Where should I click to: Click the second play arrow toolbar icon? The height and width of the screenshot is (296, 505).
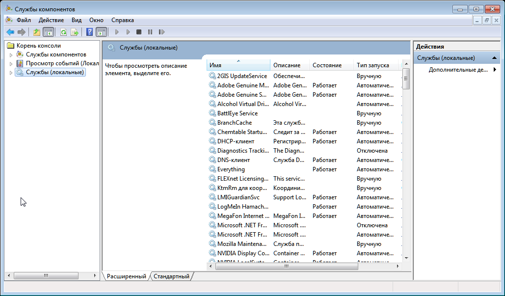pos(128,32)
